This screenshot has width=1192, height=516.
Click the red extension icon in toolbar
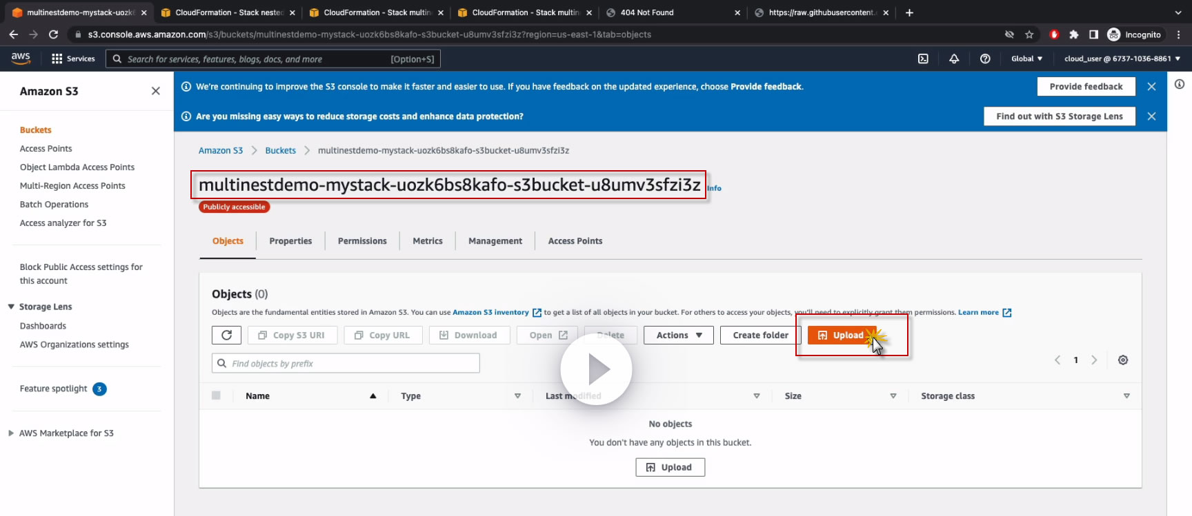coord(1054,34)
